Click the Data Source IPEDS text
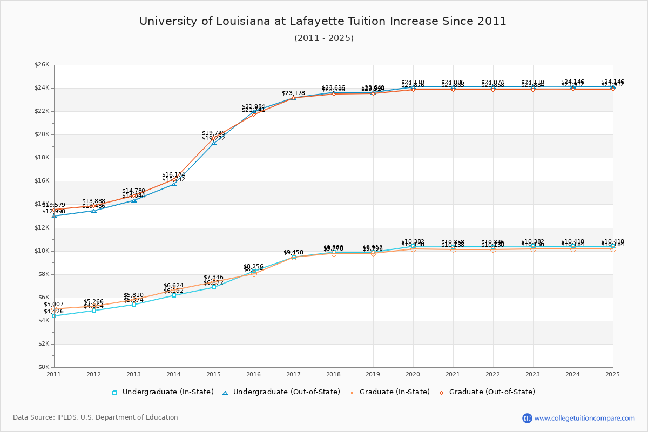 (96, 417)
